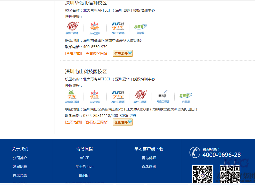
Task: Click 值班老师 button for 华强北信狮 campus
Action: coord(123,53)
